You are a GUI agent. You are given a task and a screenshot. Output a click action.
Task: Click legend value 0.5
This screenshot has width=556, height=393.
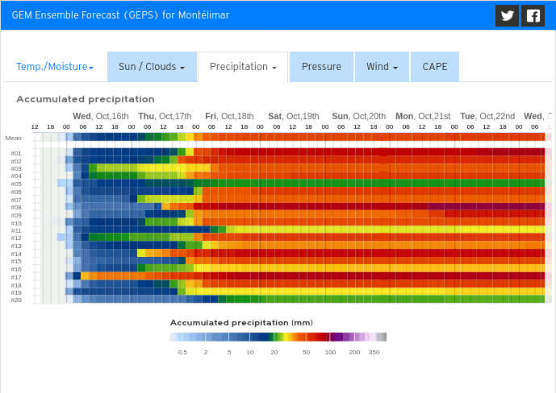tap(182, 352)
